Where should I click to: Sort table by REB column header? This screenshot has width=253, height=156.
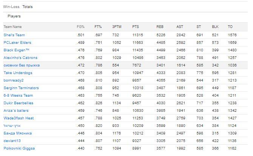(160, 27)
